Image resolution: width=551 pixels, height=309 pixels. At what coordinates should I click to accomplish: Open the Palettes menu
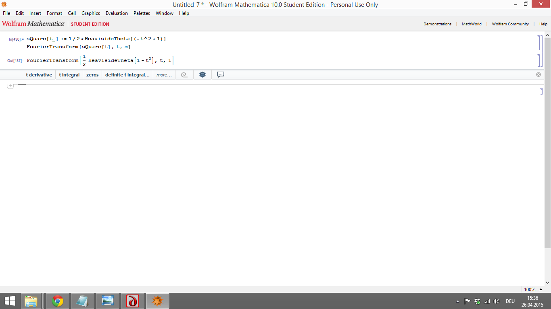click(142, 13)
